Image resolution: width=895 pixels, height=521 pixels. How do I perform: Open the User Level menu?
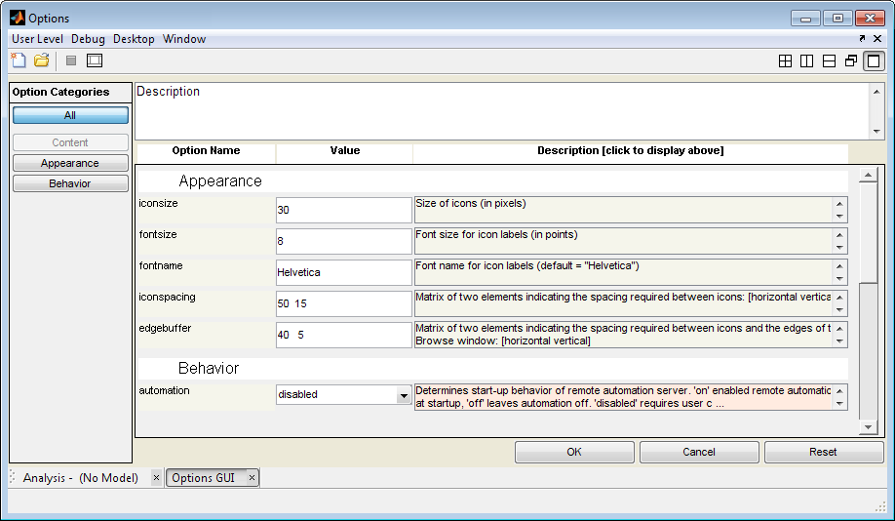pos(37,39)
